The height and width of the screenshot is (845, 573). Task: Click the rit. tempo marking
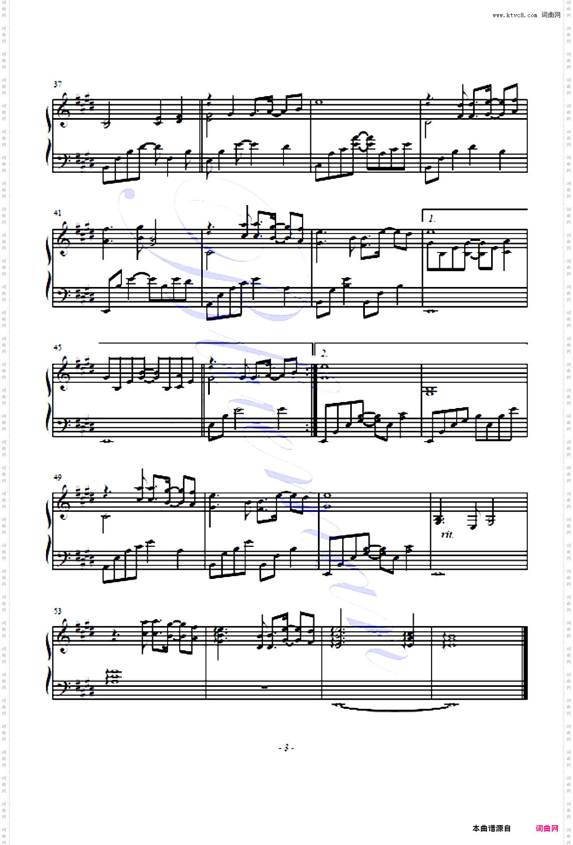tap(448, 534)
